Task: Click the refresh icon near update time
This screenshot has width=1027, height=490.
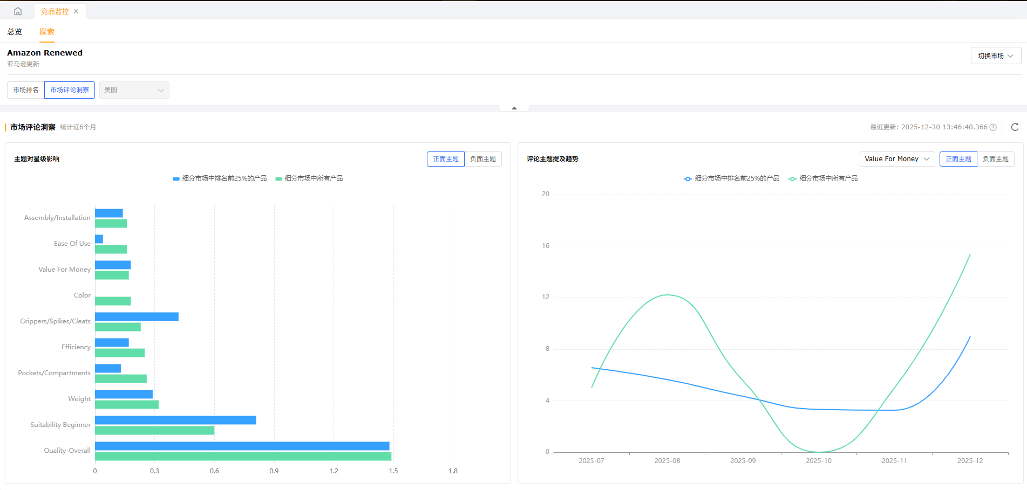Action: (x=1015, y=127)
